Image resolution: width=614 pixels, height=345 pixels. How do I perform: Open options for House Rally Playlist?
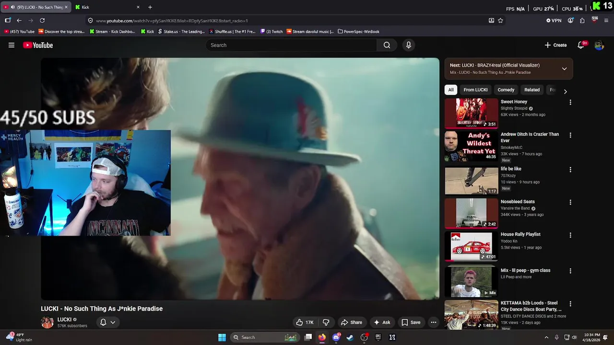570,235
